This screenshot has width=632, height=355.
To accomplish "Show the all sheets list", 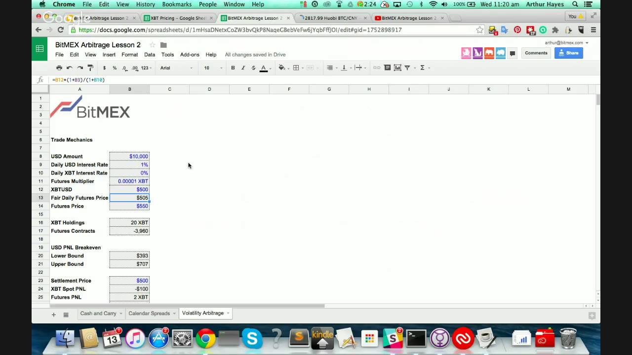I will click(x=66, y=315).
